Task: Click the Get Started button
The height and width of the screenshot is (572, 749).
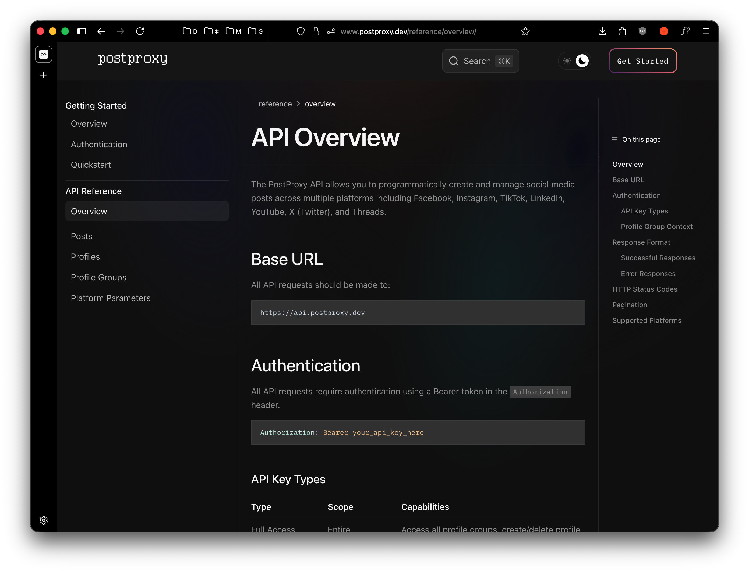Action: [642, 61]
